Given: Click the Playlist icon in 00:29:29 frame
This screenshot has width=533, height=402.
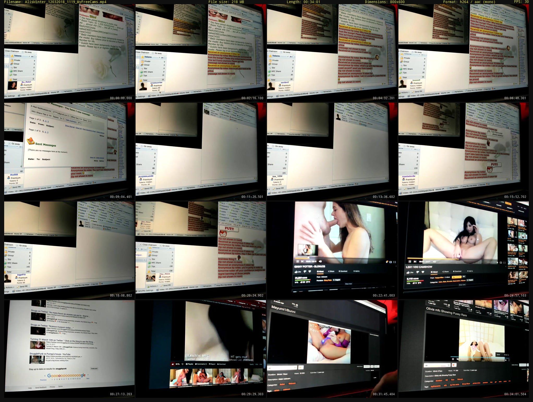Looking at the screenshot, I should click(187, 364).
